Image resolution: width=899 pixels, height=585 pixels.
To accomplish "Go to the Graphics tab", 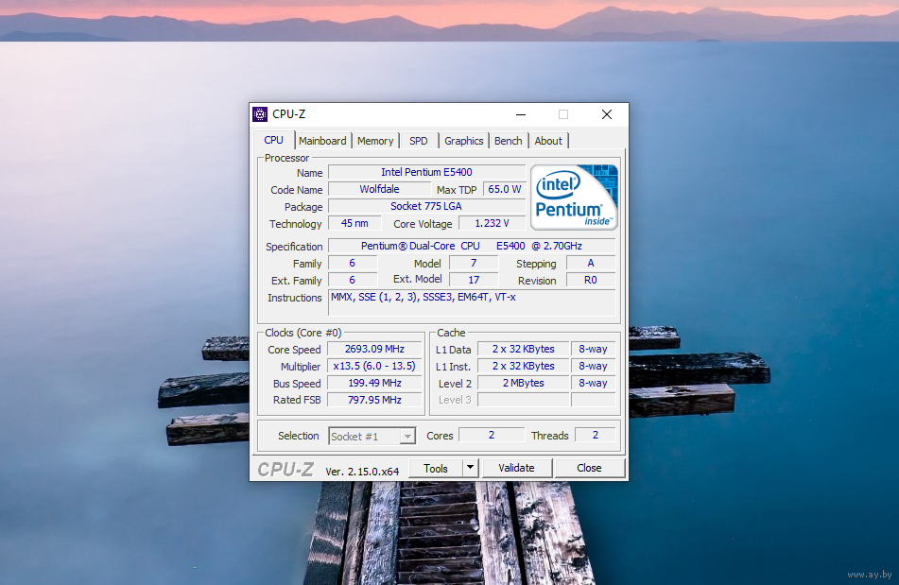I will [463, 141].
